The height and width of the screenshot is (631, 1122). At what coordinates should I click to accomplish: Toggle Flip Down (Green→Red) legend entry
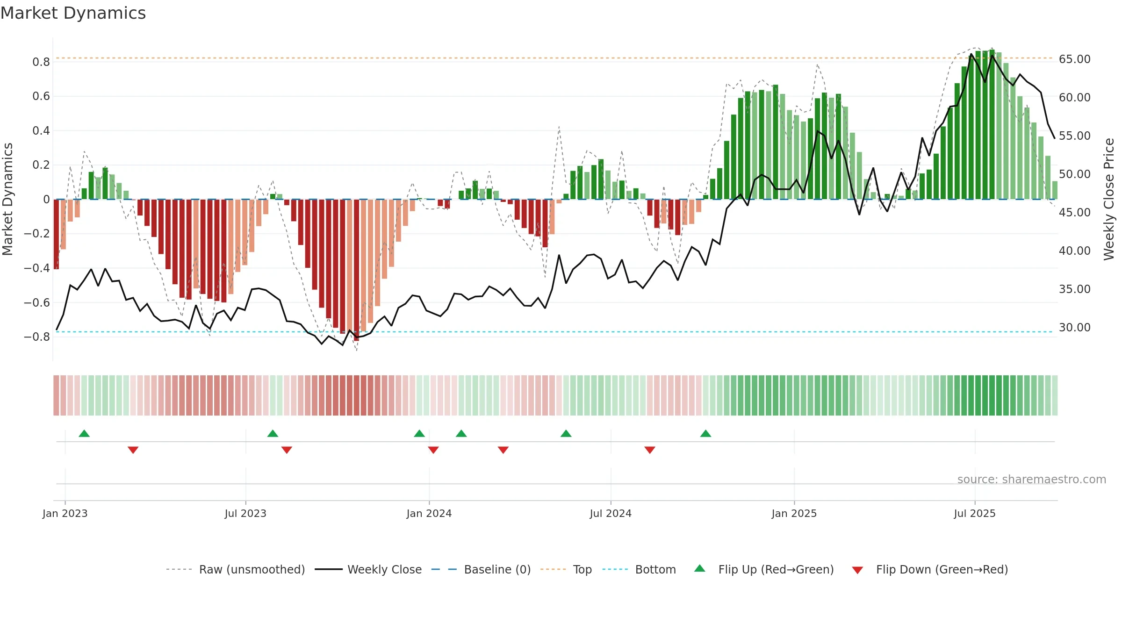coord(929,569)
